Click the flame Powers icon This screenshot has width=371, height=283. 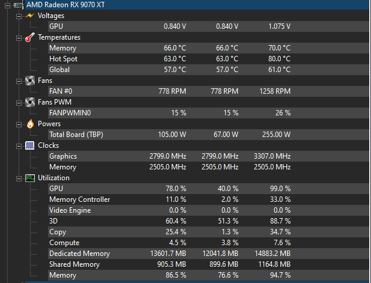pyautogui.click(x=30, y=124)
